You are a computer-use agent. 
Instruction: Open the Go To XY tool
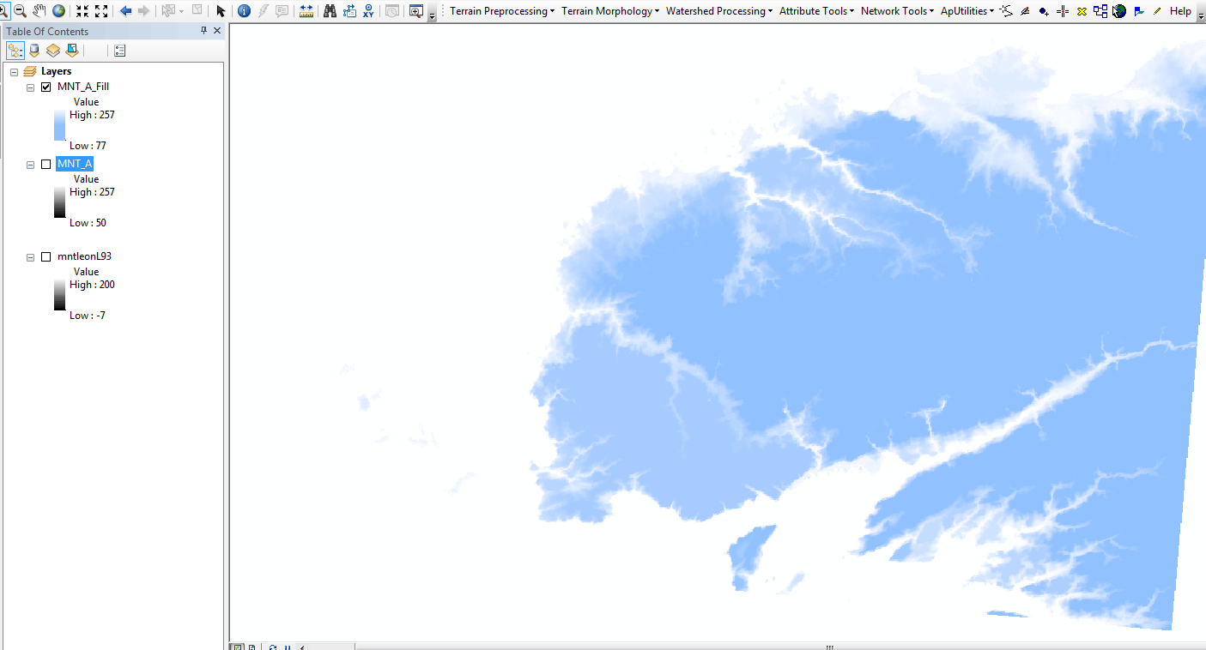[x=368, y=11]
